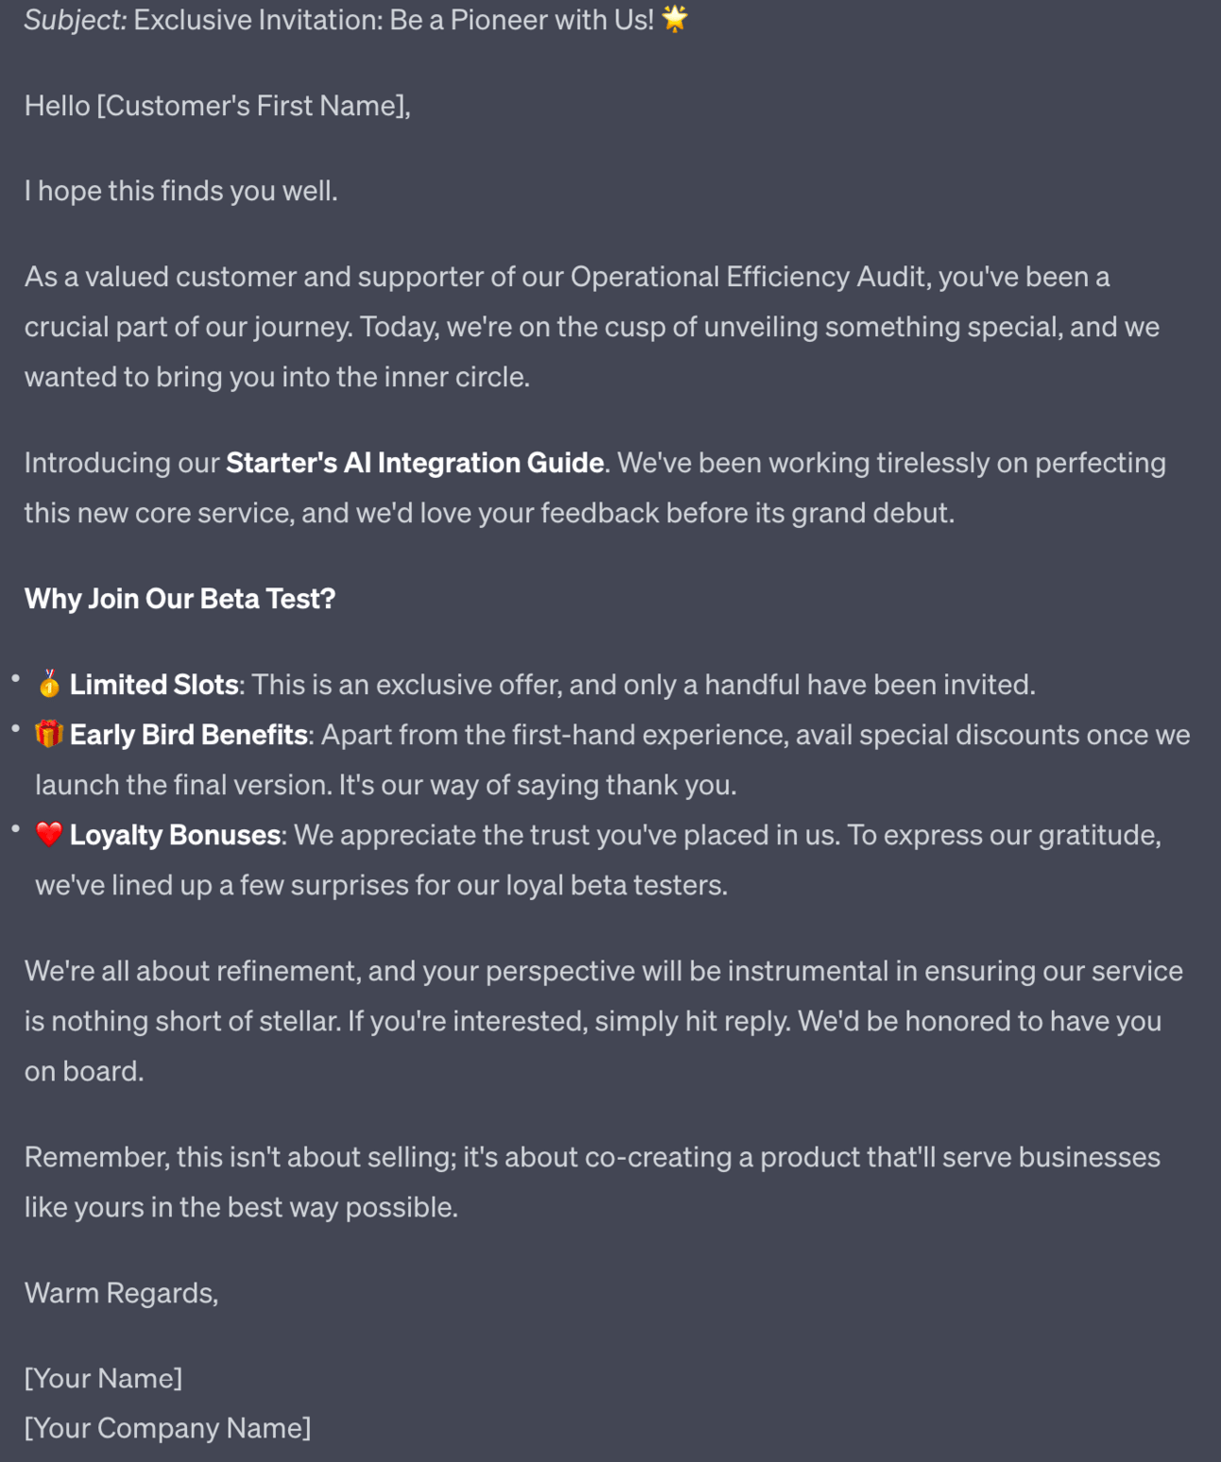Image resolution: width=1221 pixels, height=1462 pixels.
Task: Click the bold "Loyalty Bonuses" label
Action: point(175,835)
